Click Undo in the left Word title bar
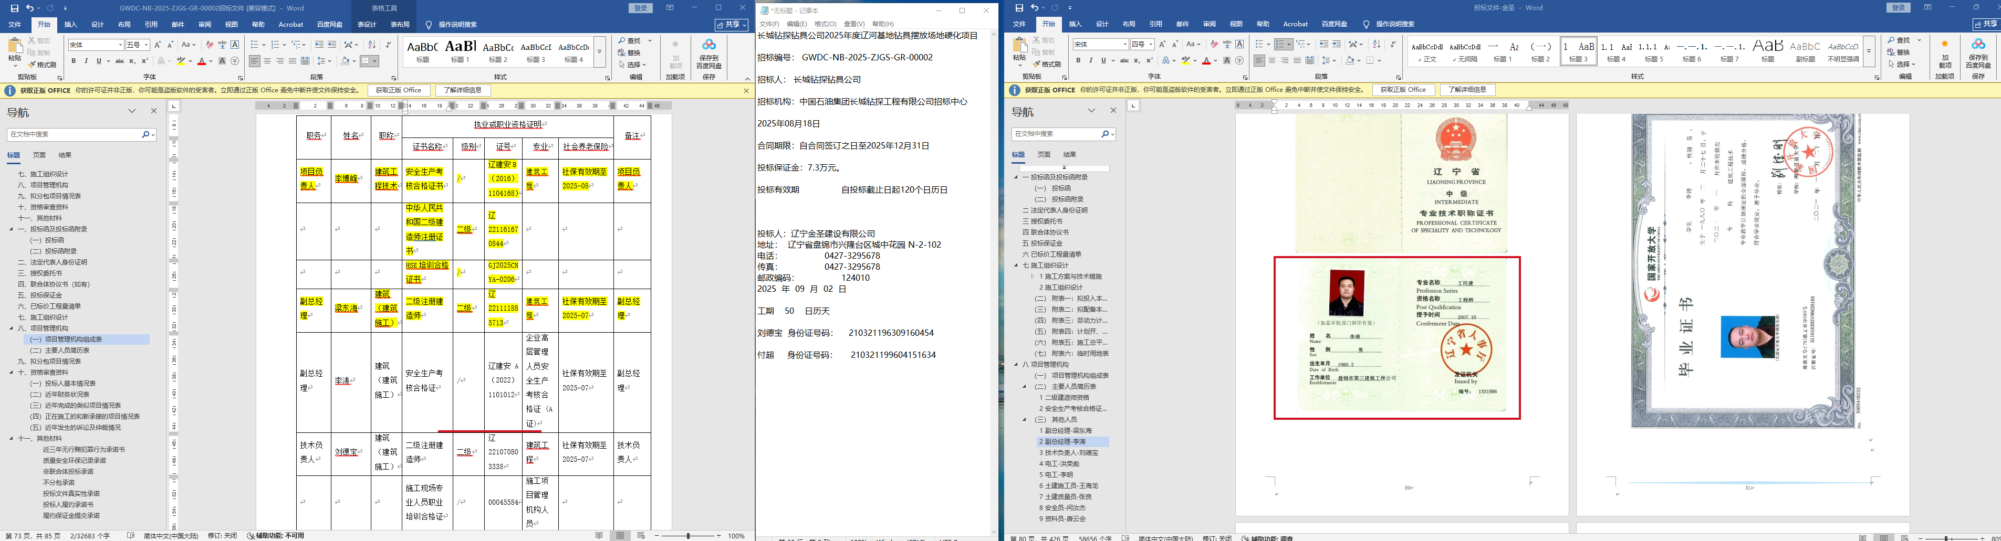Image resolution: width=2001 pixels, height=541 pixels. [x=29, y=8]
